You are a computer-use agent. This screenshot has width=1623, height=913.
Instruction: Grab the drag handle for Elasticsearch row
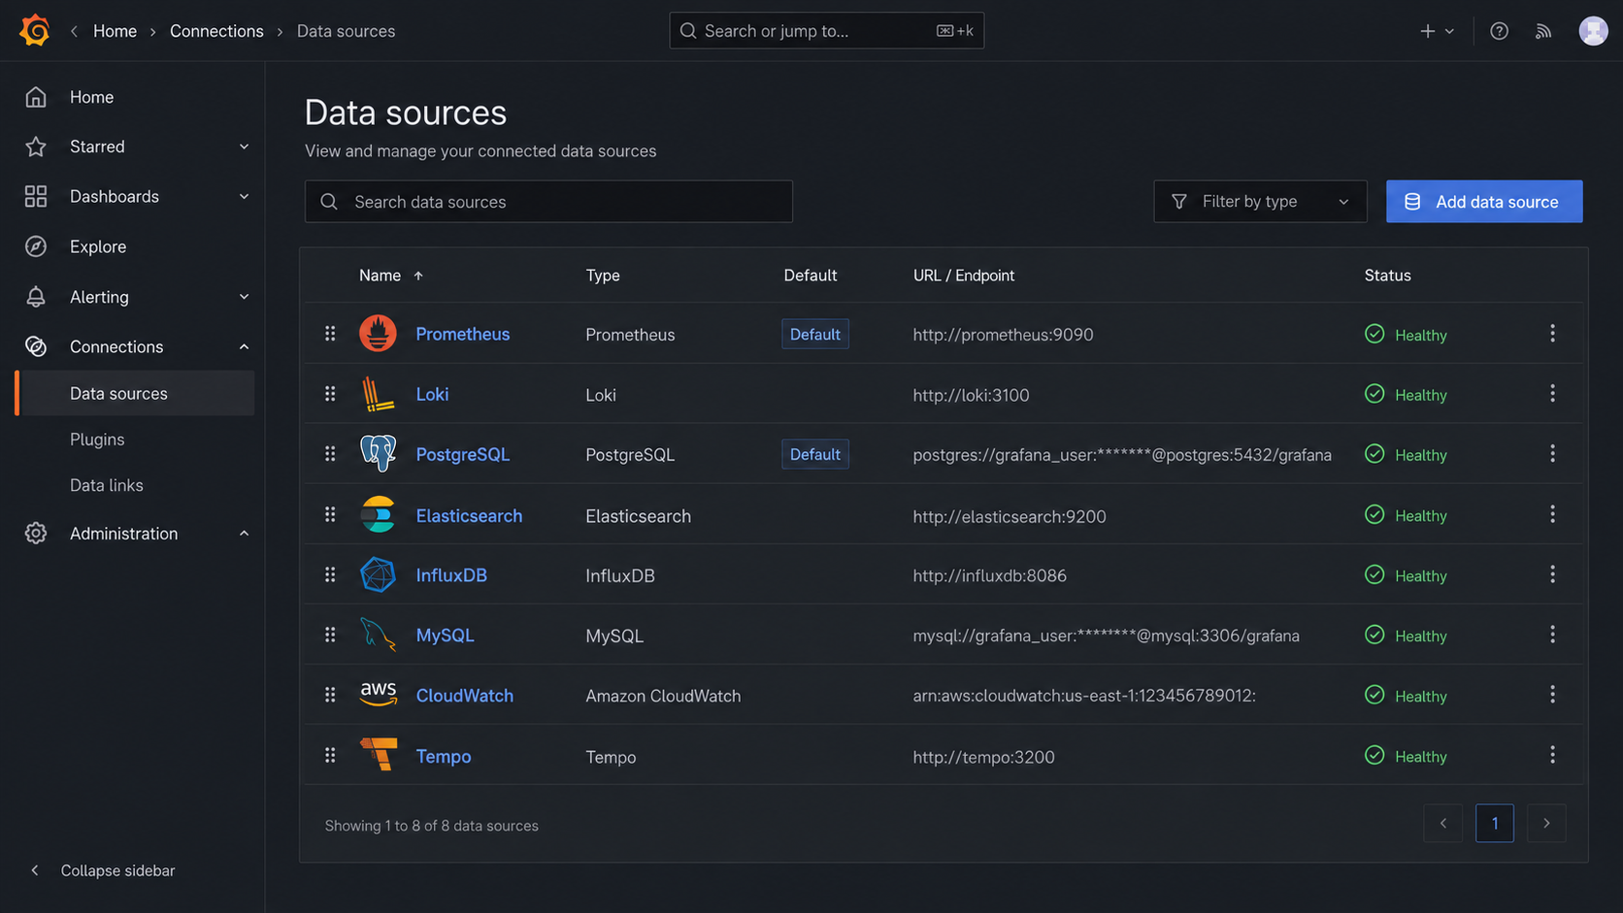tap(330, 514)
